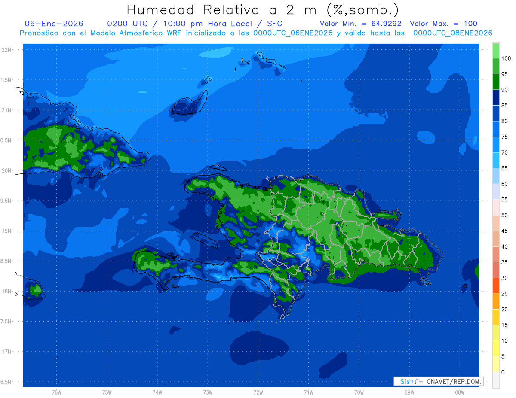Click the legend label '90'

pyautogui.click(x=505, y=90)
